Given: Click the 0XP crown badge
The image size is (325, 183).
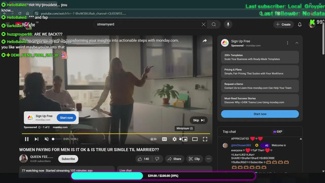Looking at the screenshot, I should (278, 132).
